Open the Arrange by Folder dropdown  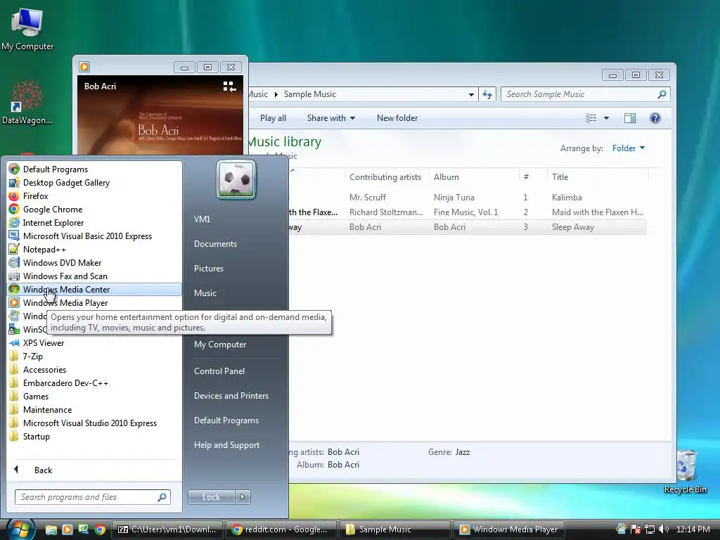point(629,148)
